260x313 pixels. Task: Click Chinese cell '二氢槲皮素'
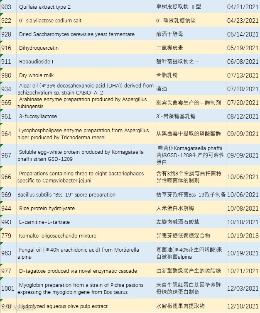[191, 48]
